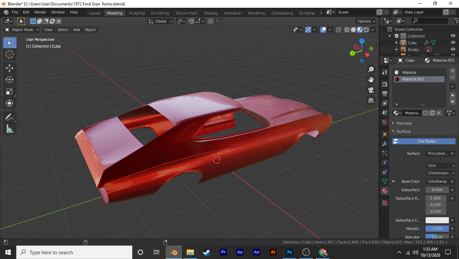Select the Rotate tool

pos(9,80)
